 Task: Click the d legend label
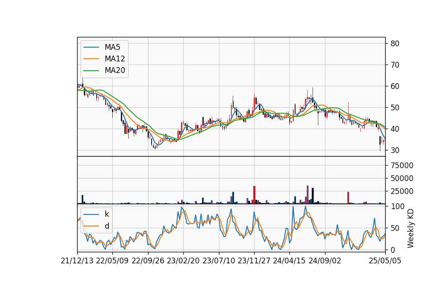pos(107,226)
